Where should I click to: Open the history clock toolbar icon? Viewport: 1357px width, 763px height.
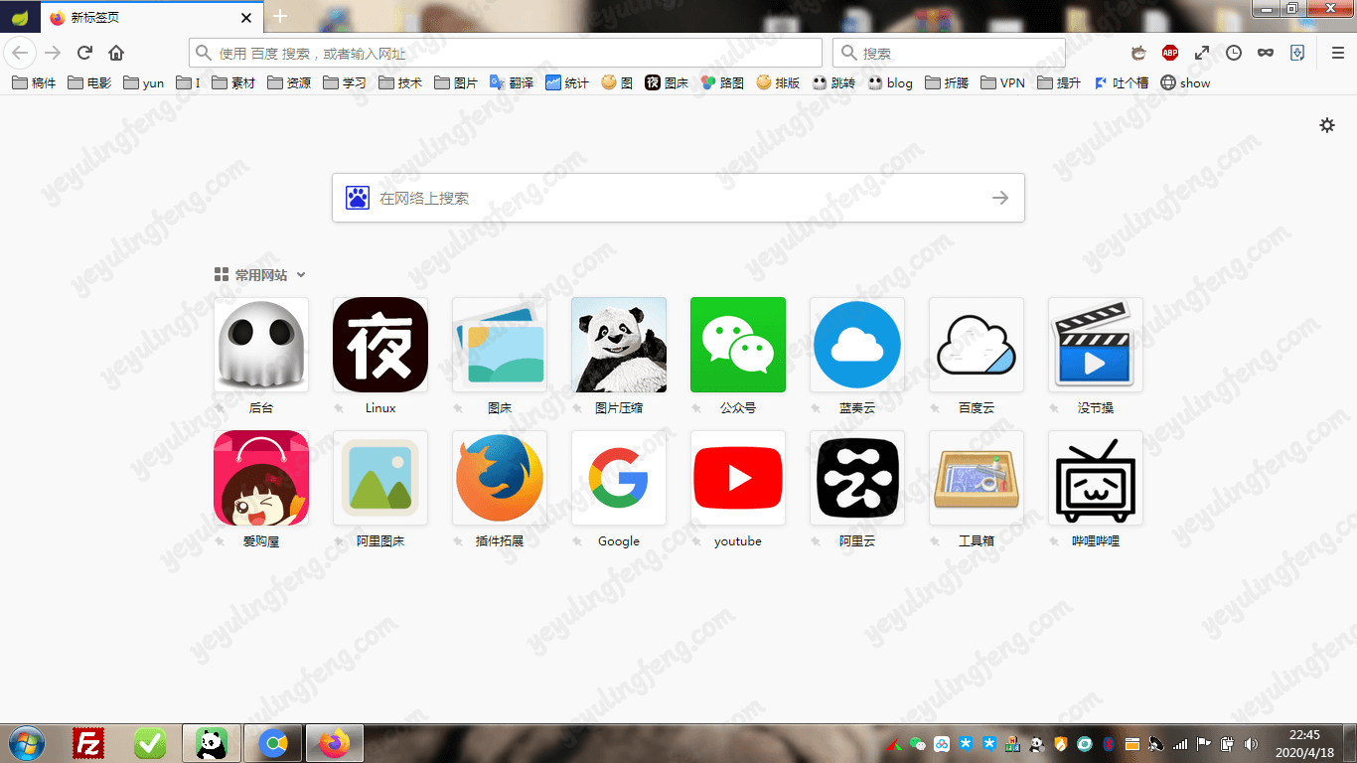coord(1234,53)
